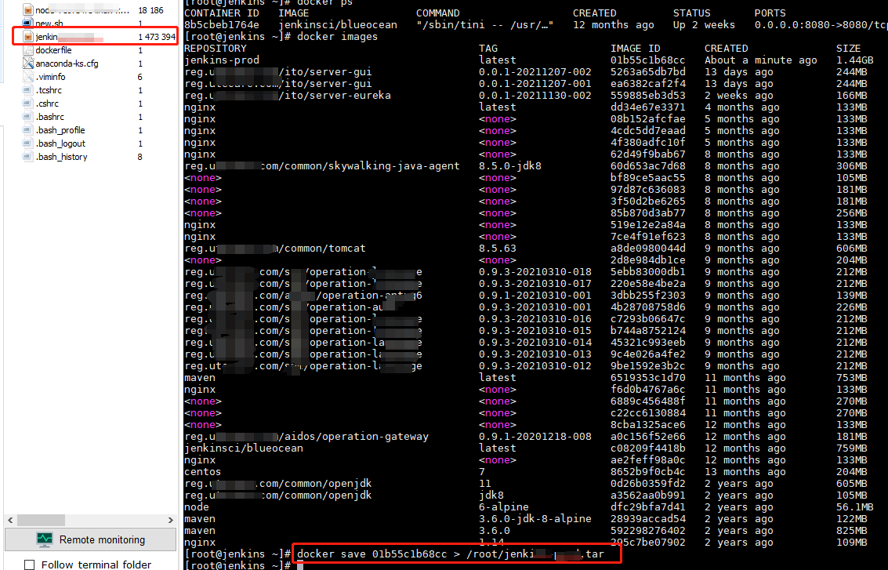Click the centos repository name
This screenshot has height=570, width=888.
(x=203, y=472)
